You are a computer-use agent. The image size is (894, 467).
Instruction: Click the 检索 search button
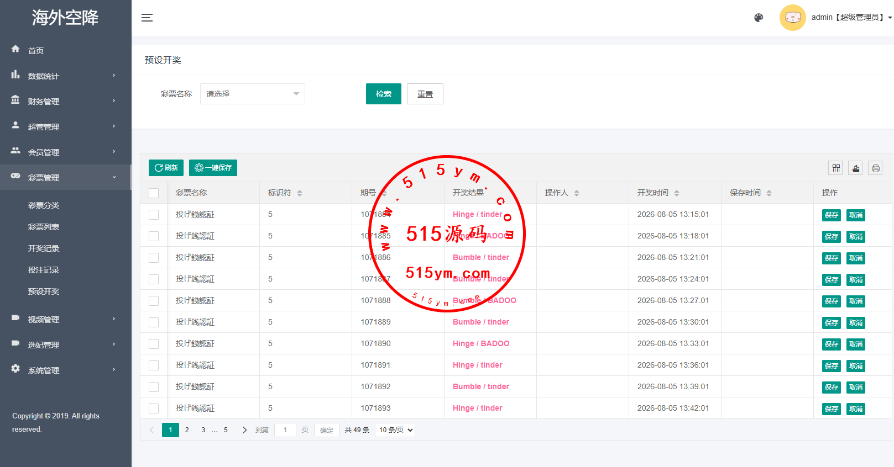[384, 94]
